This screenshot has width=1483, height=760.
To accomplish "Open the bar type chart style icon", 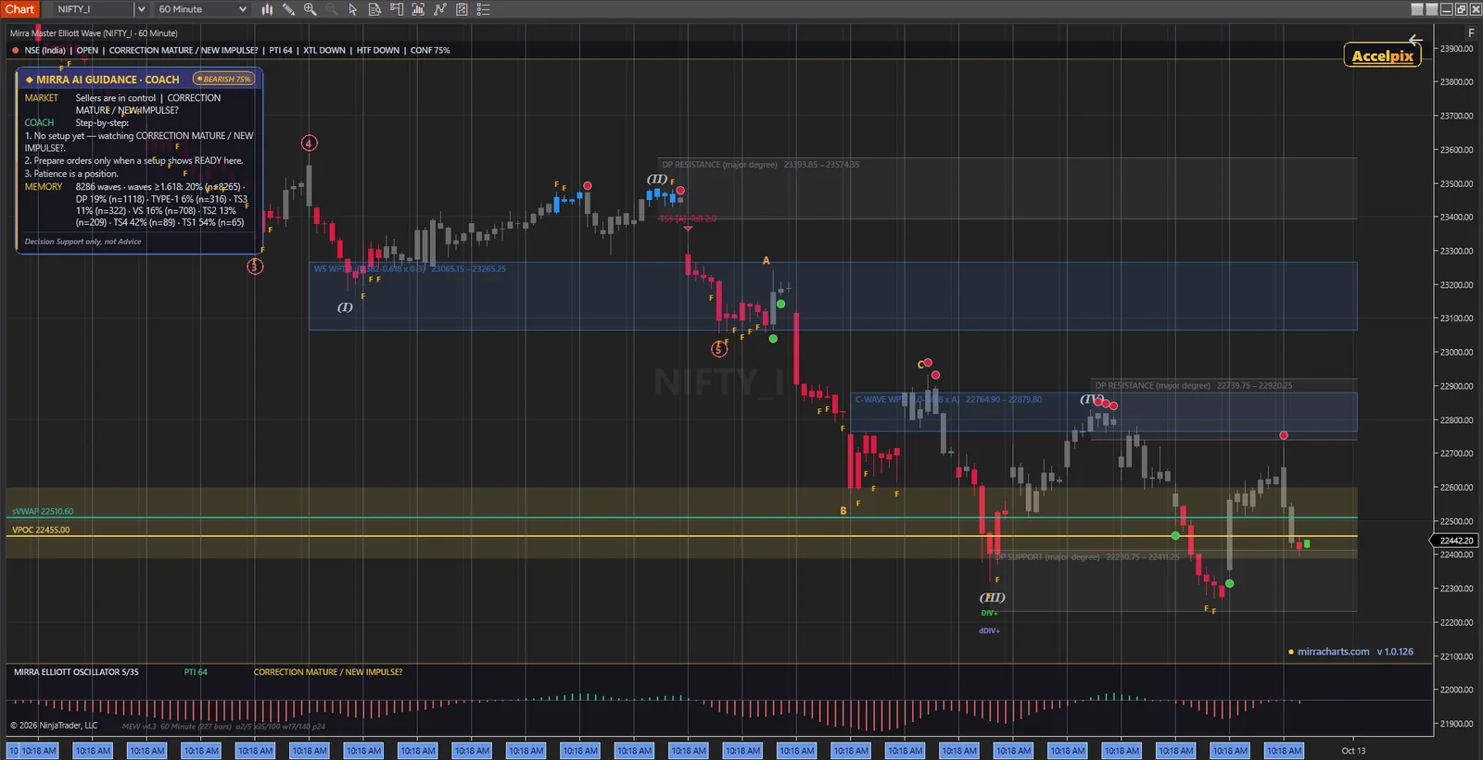I will click(267, 9).
